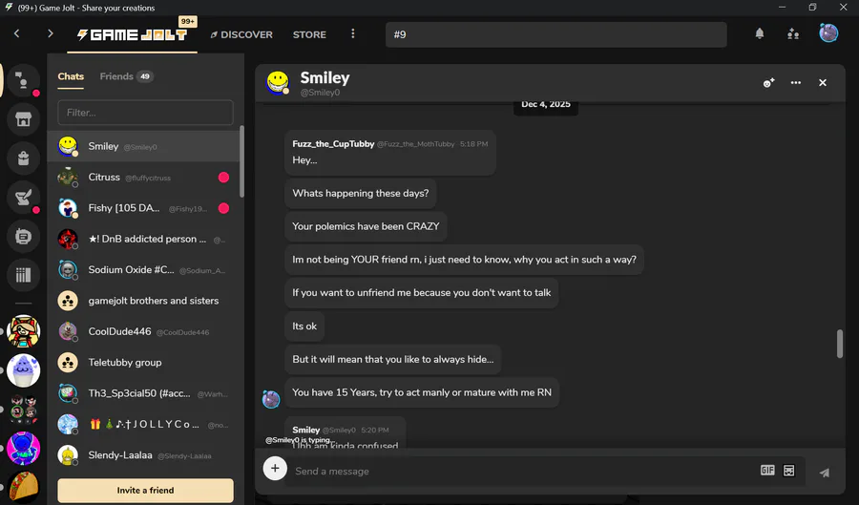Open the friend requests icon
Screen dimensions: 859x505
point(793,34)
